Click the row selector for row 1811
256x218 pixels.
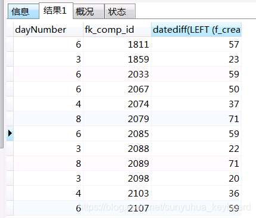tap(10, 44)
